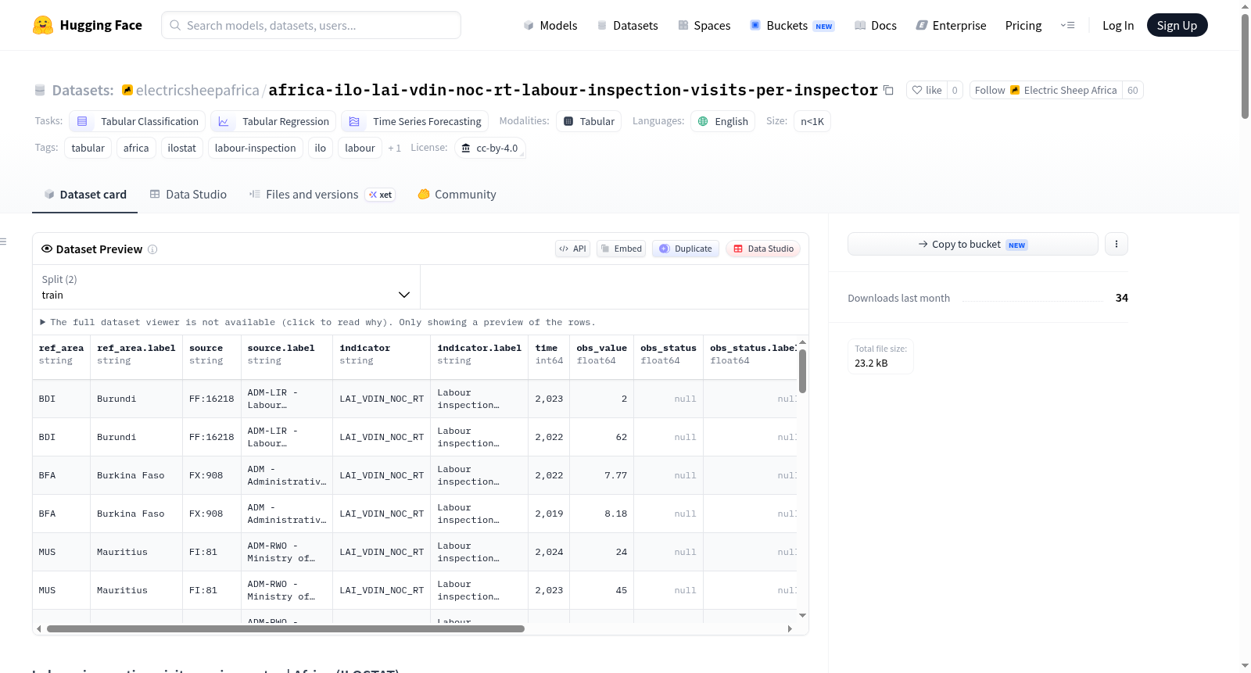Open the Split train dropdown
The width and height of the screenshot is (1251, 673).
[227, 287]
